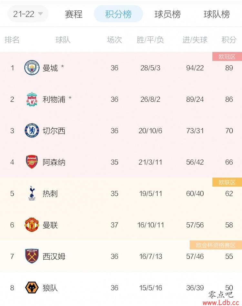
Task: Click the 欧冠区 zone label
Action: pyautogui.click(x=227, y=57)
